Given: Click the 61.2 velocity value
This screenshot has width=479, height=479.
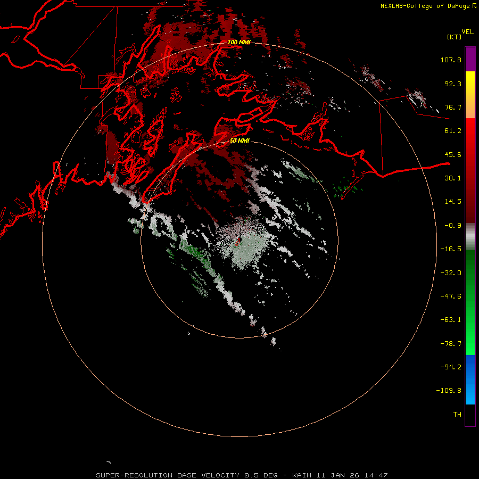Looking at the screenshot, I should 453,131.
